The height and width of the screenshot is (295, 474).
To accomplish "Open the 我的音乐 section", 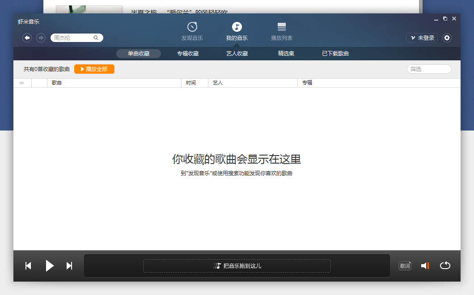I will pyautogui.click(x=237, y=31).
